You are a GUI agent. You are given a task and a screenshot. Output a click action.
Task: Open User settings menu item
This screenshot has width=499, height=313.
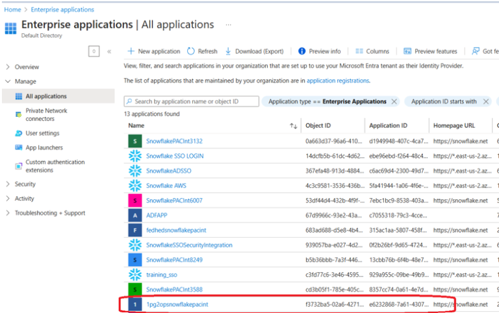pos(42,133)
